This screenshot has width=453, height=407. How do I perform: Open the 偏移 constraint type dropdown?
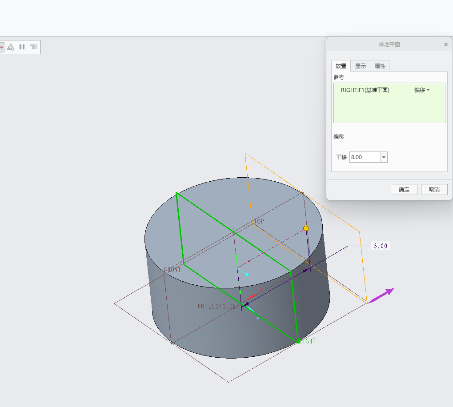422,90
